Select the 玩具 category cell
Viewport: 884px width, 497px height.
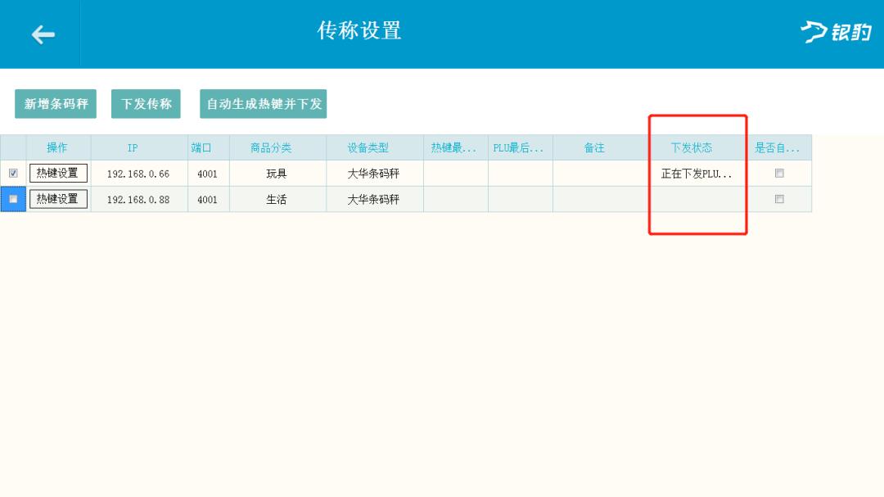[x=277, y=173]
